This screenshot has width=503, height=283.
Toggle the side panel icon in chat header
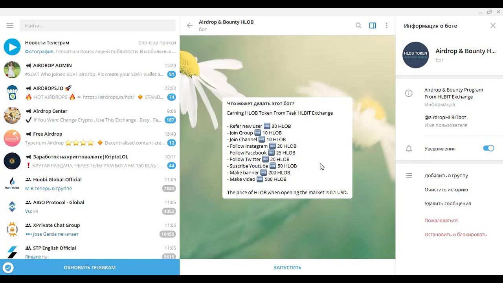coord(373,26)
